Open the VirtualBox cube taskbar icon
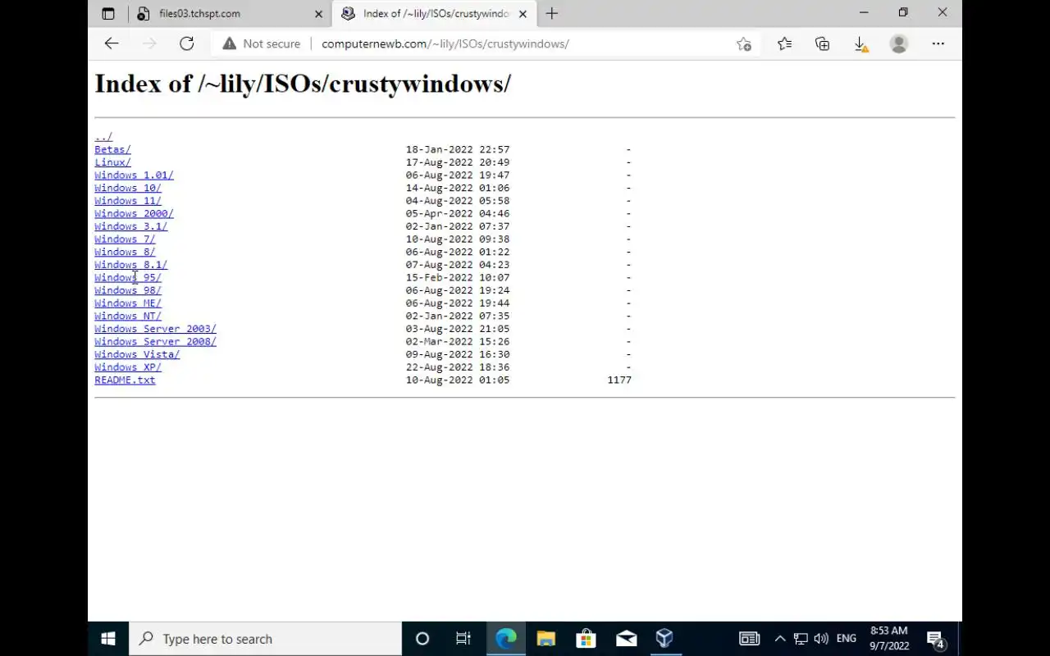1050x656 pixels. point(664,639)
